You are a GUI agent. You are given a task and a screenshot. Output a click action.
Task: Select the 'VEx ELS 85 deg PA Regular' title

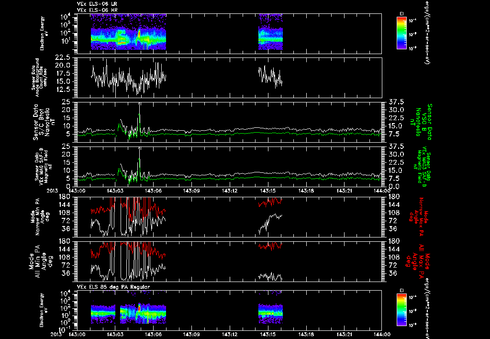pyautogui.click(x=113, y=287)
